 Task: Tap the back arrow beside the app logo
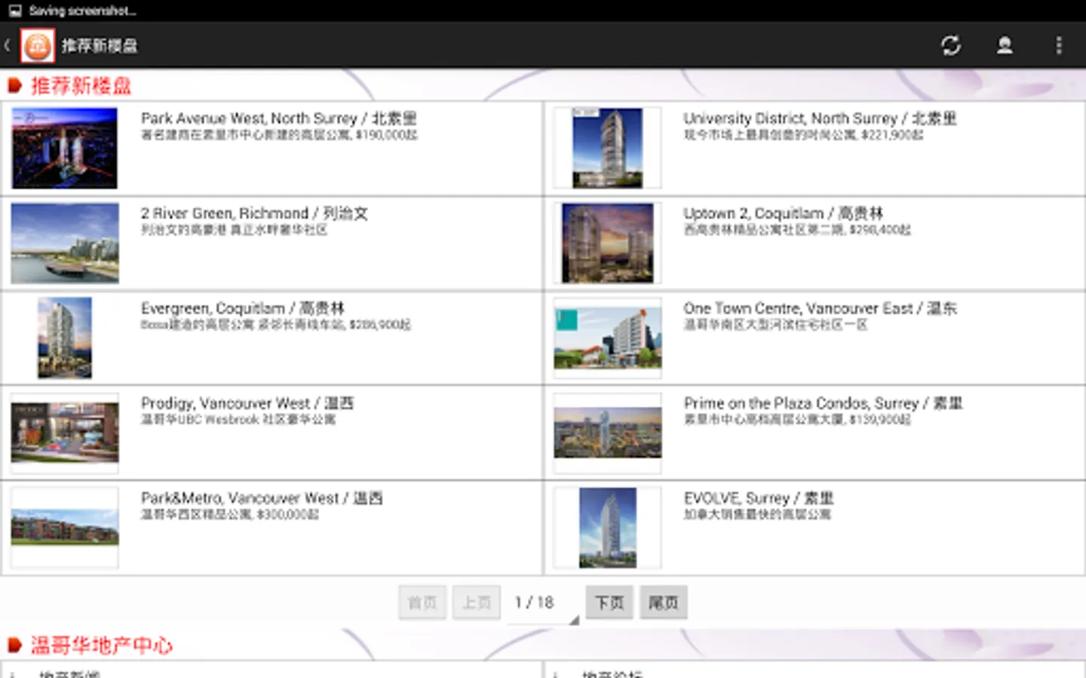pos(8,45)
